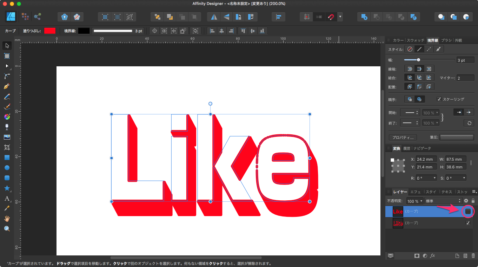Toggle snapping magnet button

(x=331, y=17)
